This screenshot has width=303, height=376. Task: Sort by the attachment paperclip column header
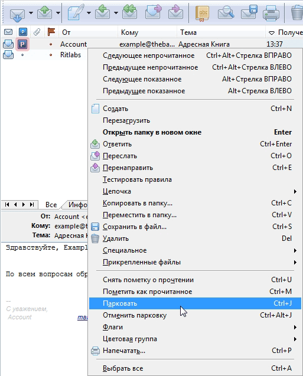[37, 32]
